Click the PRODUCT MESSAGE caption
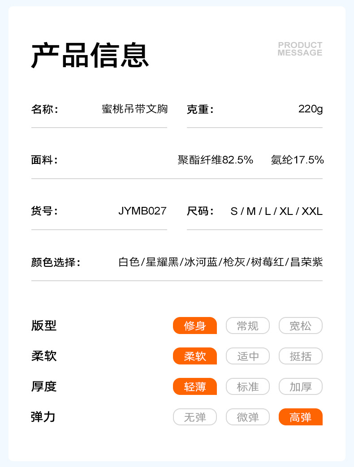Viewport: 354px width, 467px height. click(x=300, y=49)
